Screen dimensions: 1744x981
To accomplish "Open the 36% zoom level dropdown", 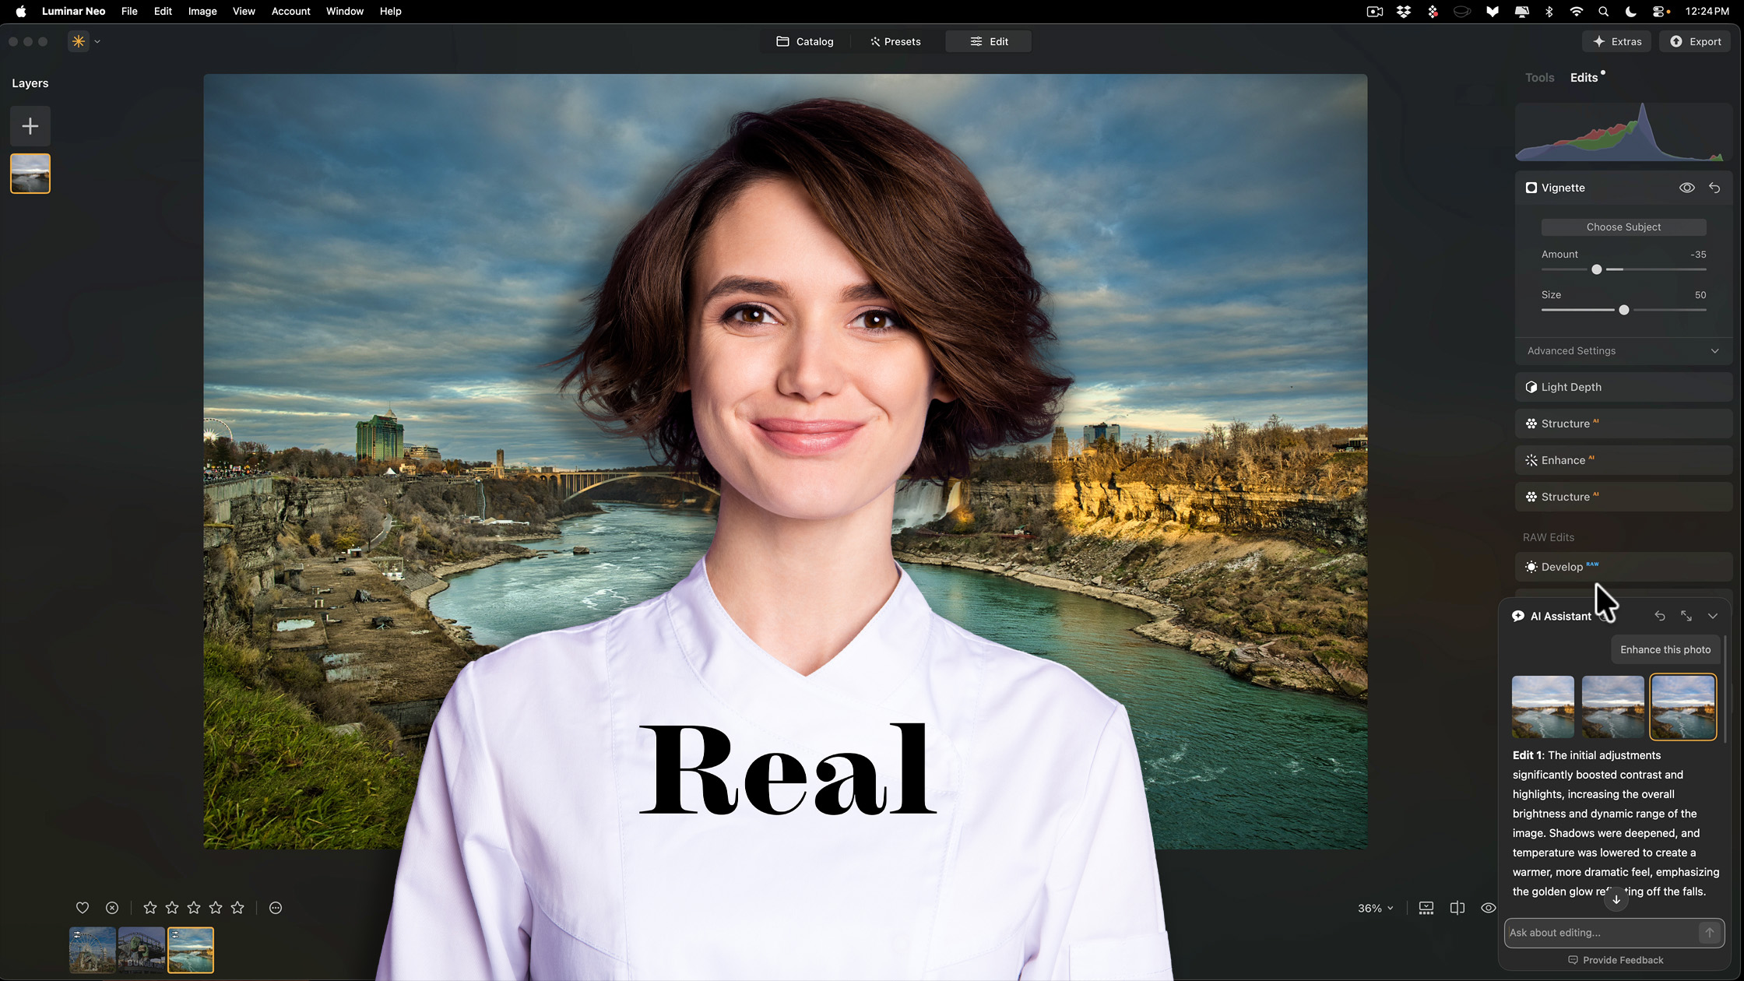I will tap(1375, 907).
